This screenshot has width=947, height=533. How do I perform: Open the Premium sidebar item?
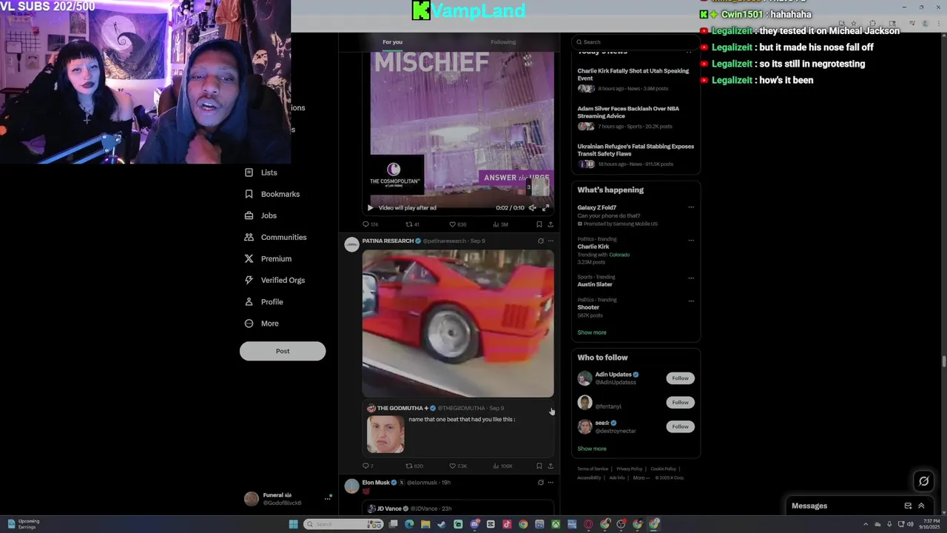point(267,258)
